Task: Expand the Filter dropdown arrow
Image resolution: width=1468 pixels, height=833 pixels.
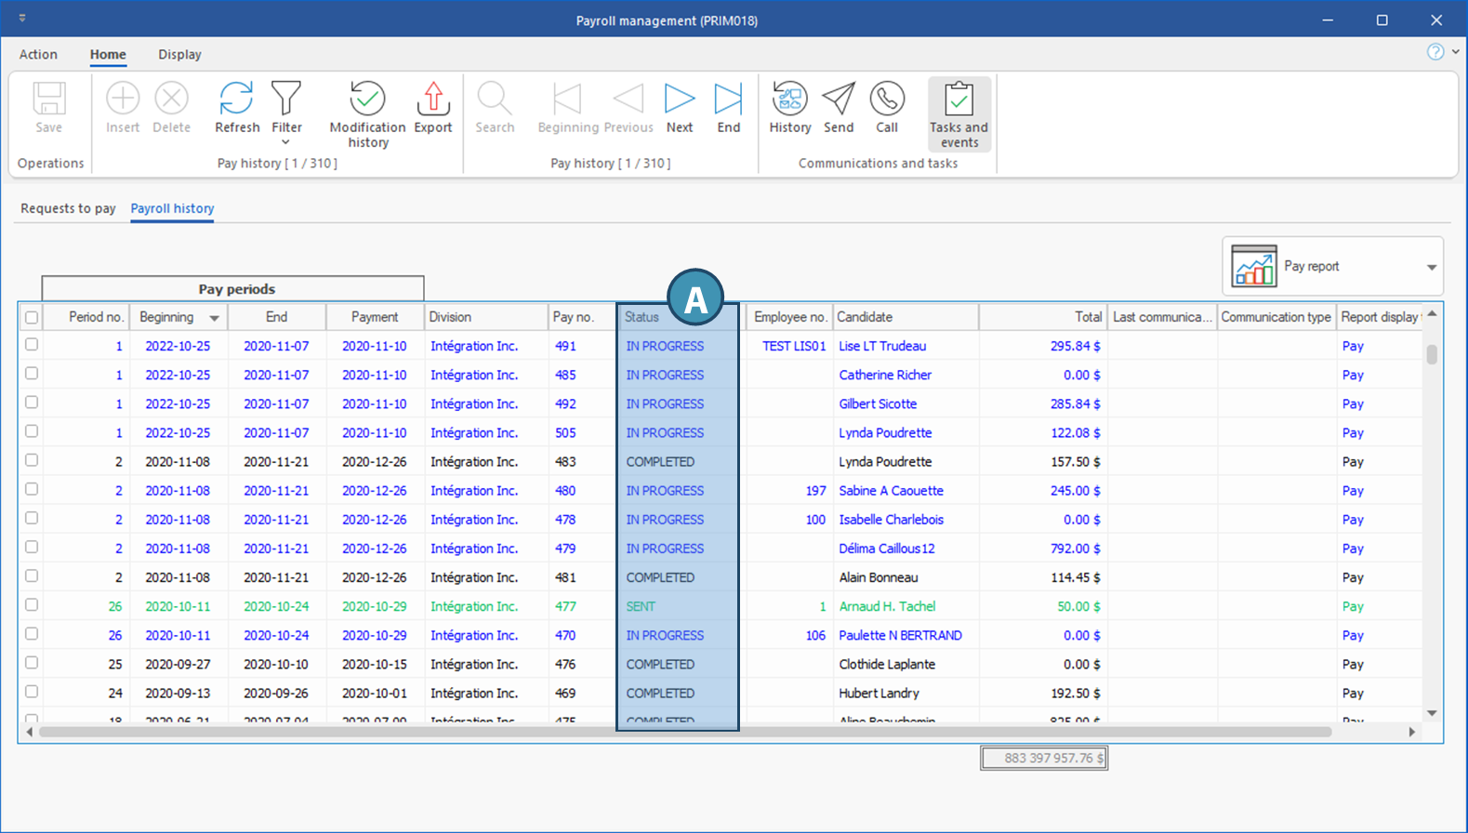Action: (285, 142)
